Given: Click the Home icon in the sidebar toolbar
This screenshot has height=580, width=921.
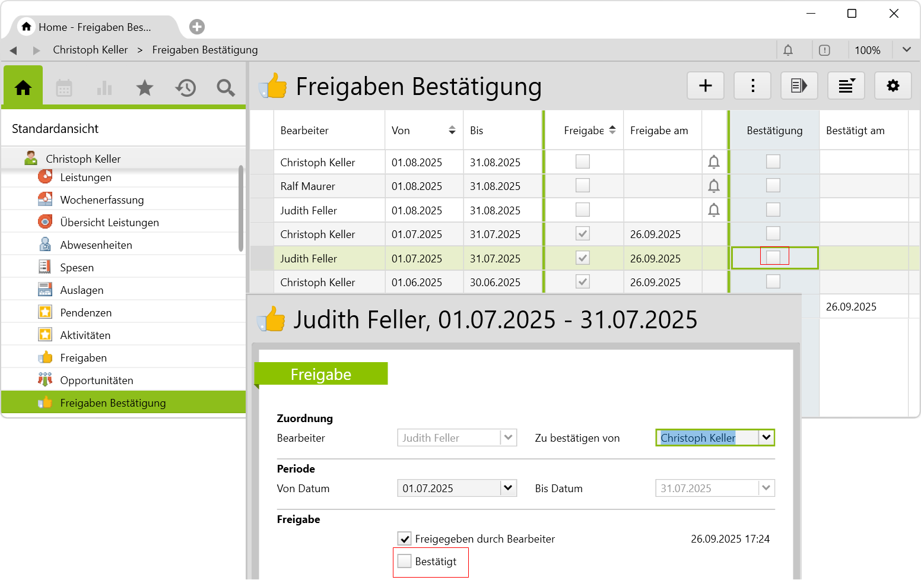Looking at the screenshot, I should [x=23, y=88].
